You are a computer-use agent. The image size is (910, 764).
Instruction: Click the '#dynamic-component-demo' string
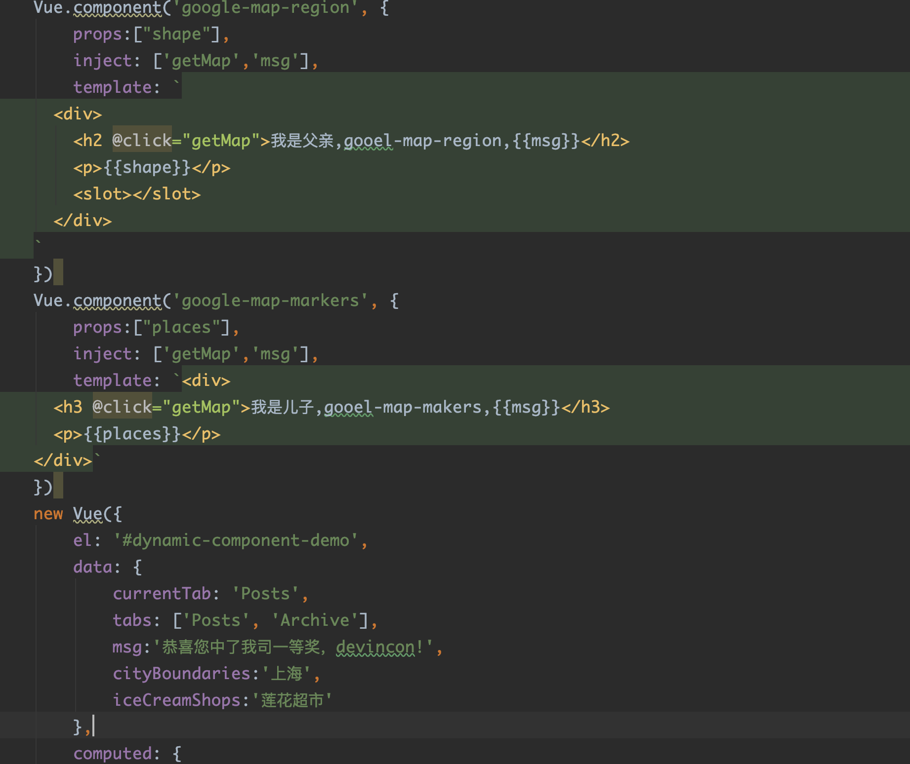pyautogui.click(x=236, y=541)
